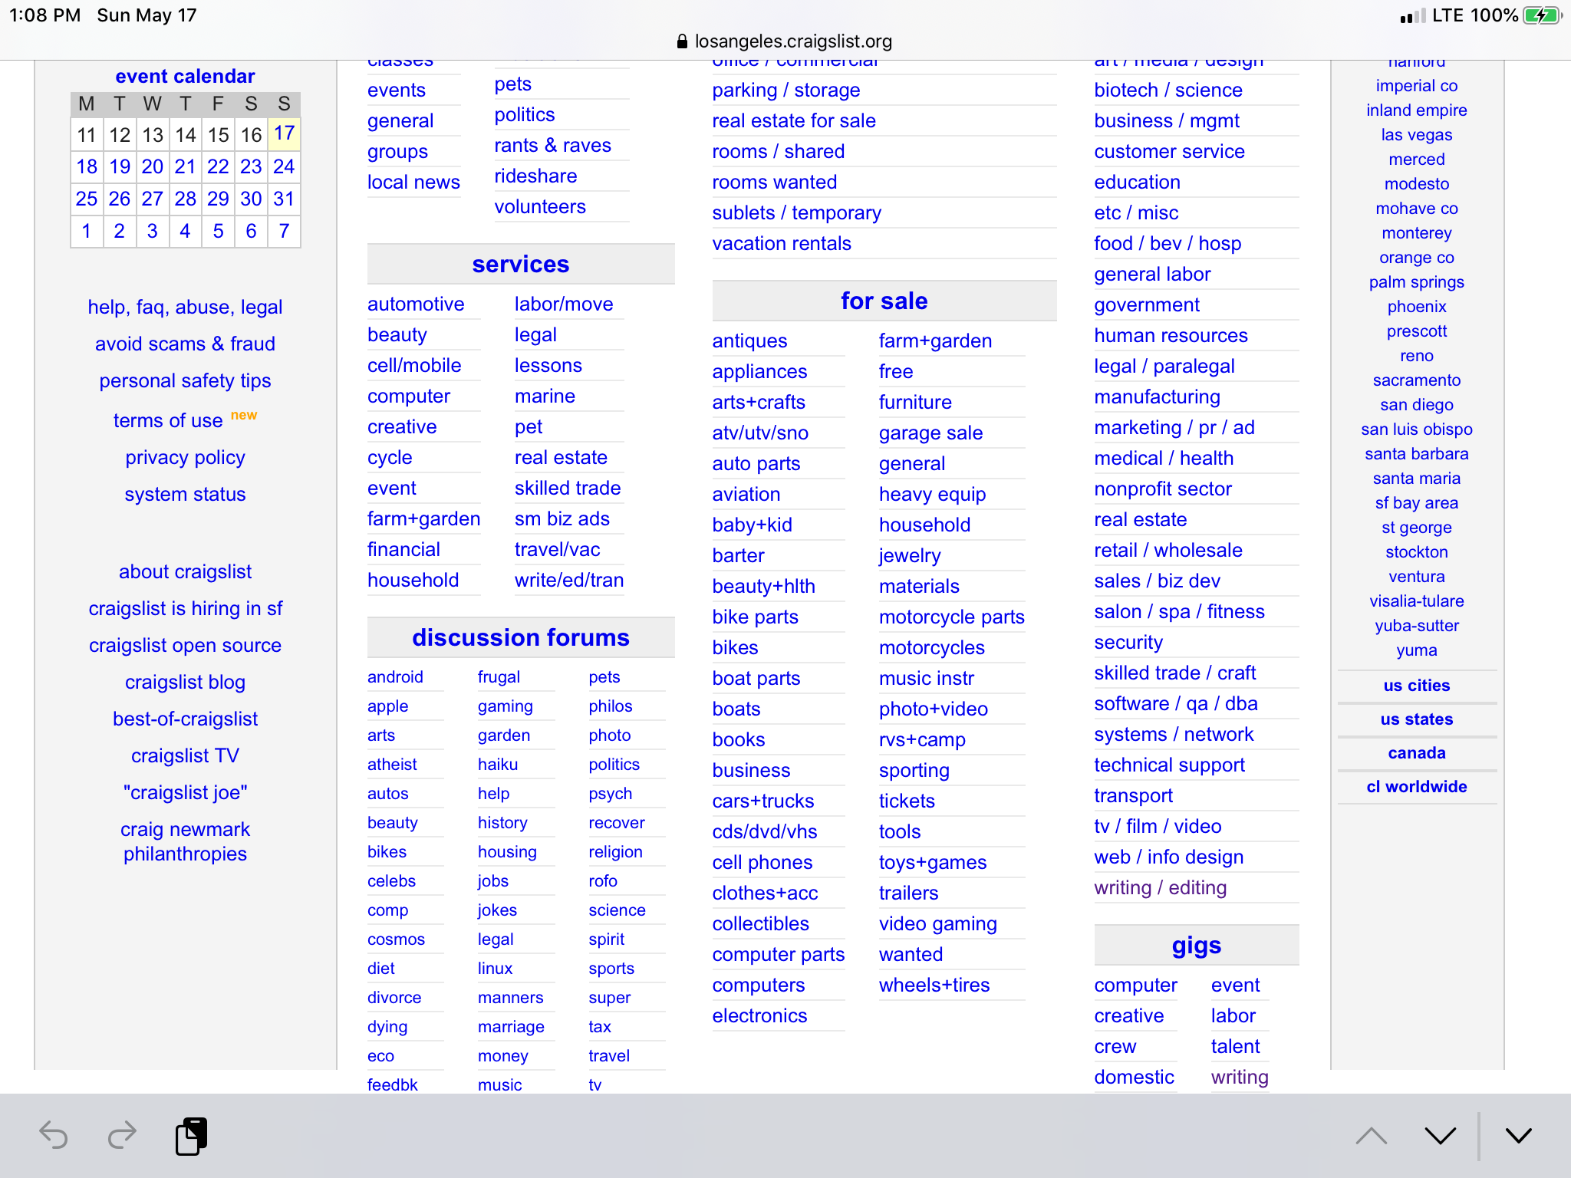1571x1178 pixels.
Task: Open wheels+tires listings
Action: [x=934, y=985]
